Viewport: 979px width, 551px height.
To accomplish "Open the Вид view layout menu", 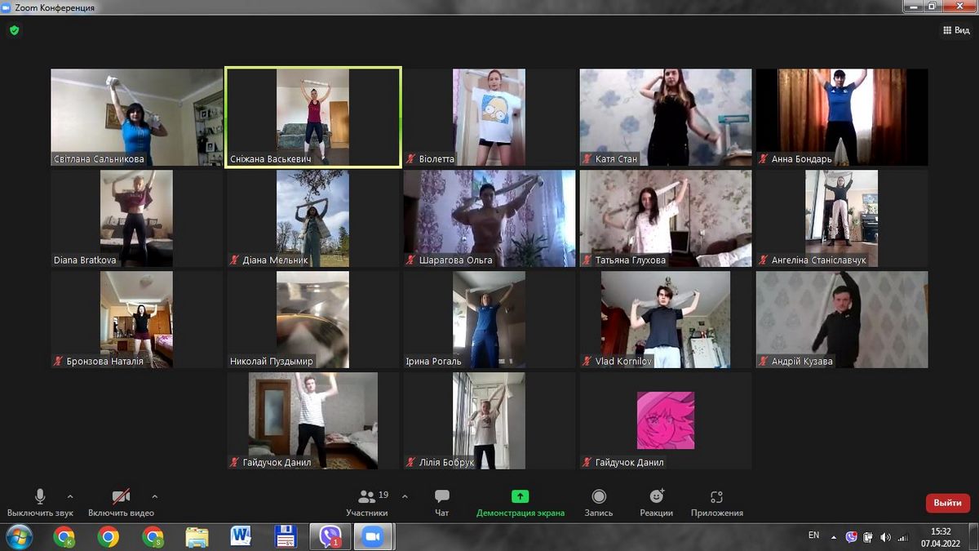I will [x=956, y=30].
